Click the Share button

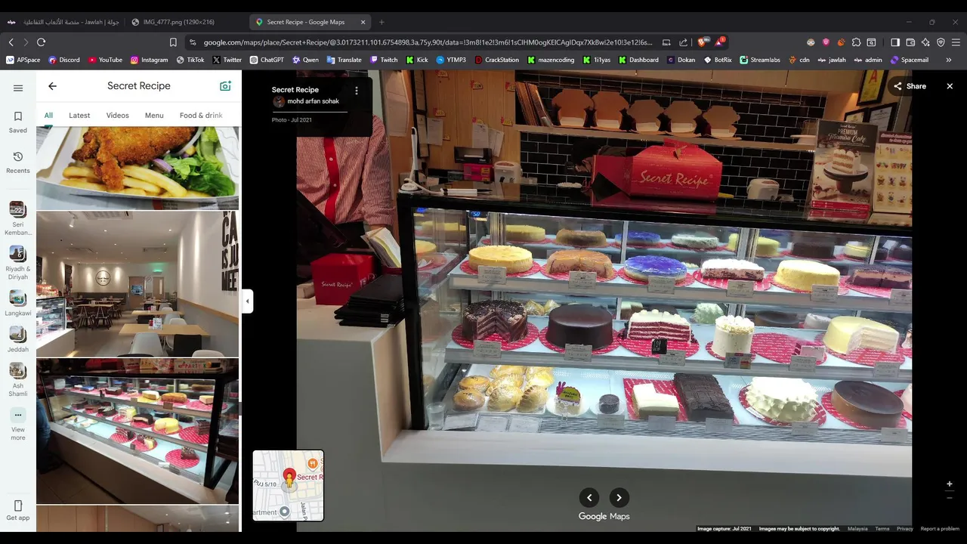[910, 86]
